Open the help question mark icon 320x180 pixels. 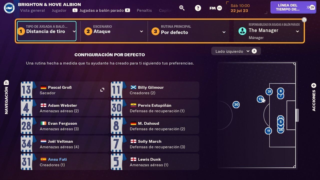click(198, 8)
